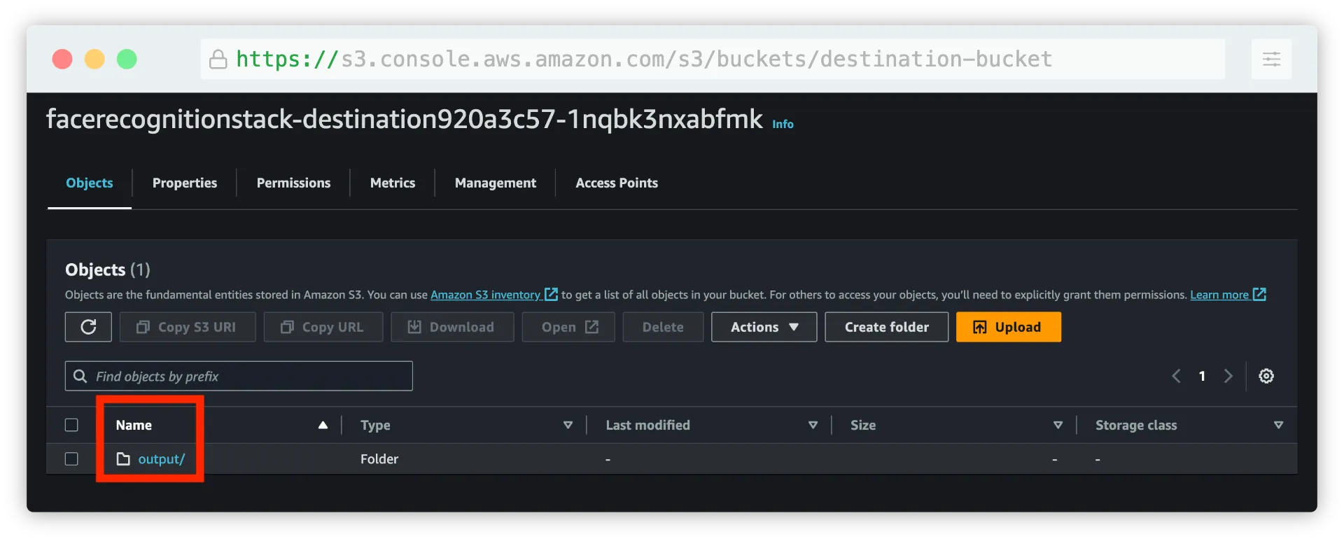
Task: Click the Name column header
Action: (x=134, y=425)
